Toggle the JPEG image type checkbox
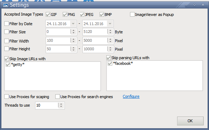Screen dimensions: 209x130 [82, 15]
